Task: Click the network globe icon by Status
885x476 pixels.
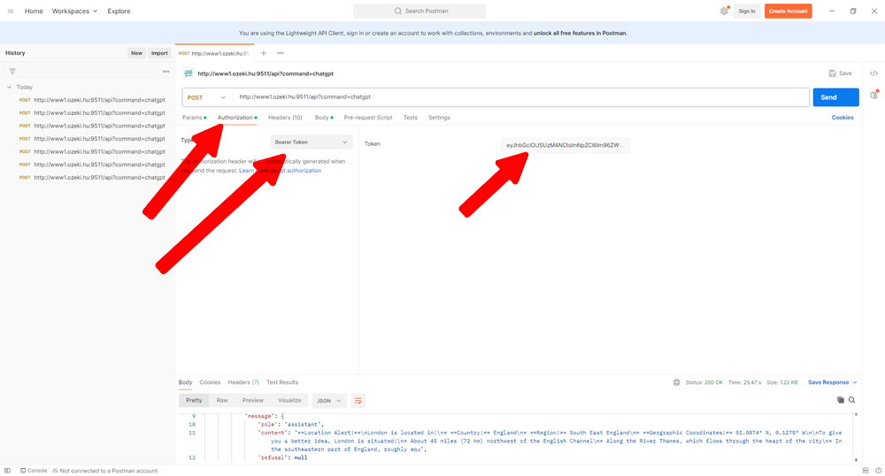Action: (676, 382)
